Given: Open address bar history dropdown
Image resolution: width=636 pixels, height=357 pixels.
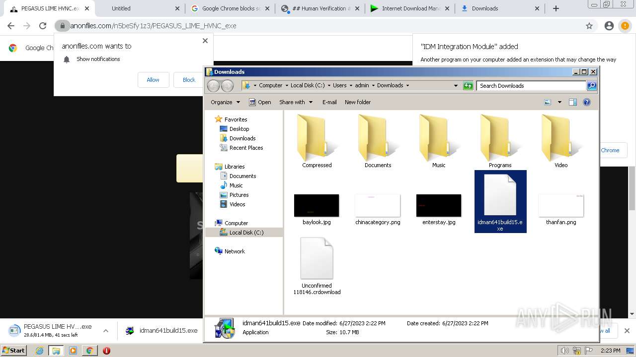Looking at the screenshot, I should click(x=456, y=86).
